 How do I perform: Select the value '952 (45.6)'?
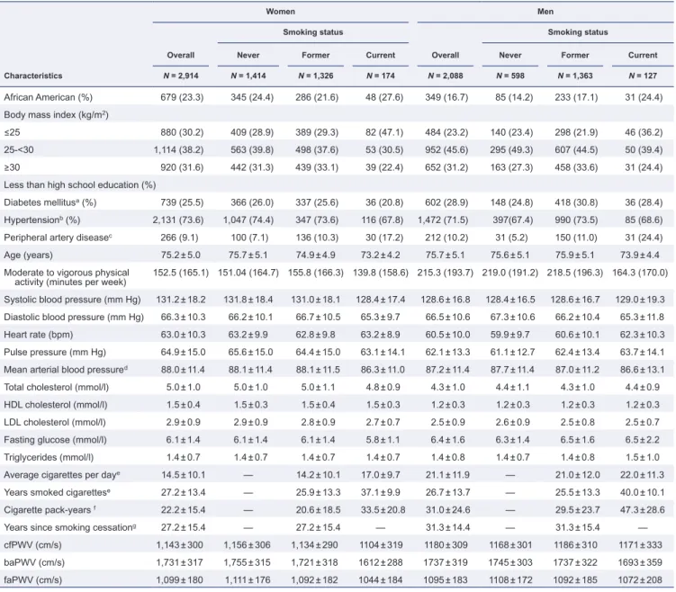point(446,150)
